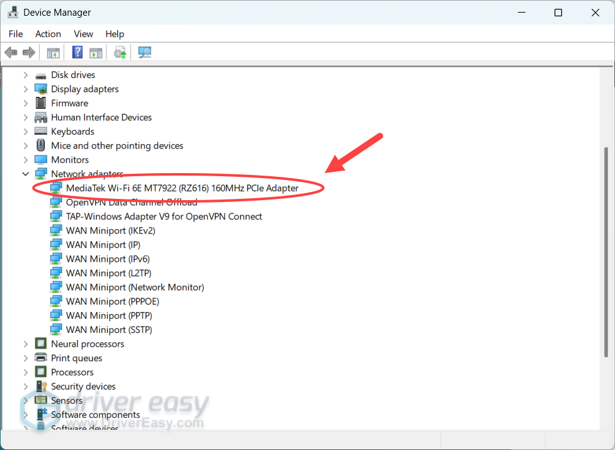Open the View menu
Image resolution: width=615 pixels, height=450 pixels.
[84, 34]
